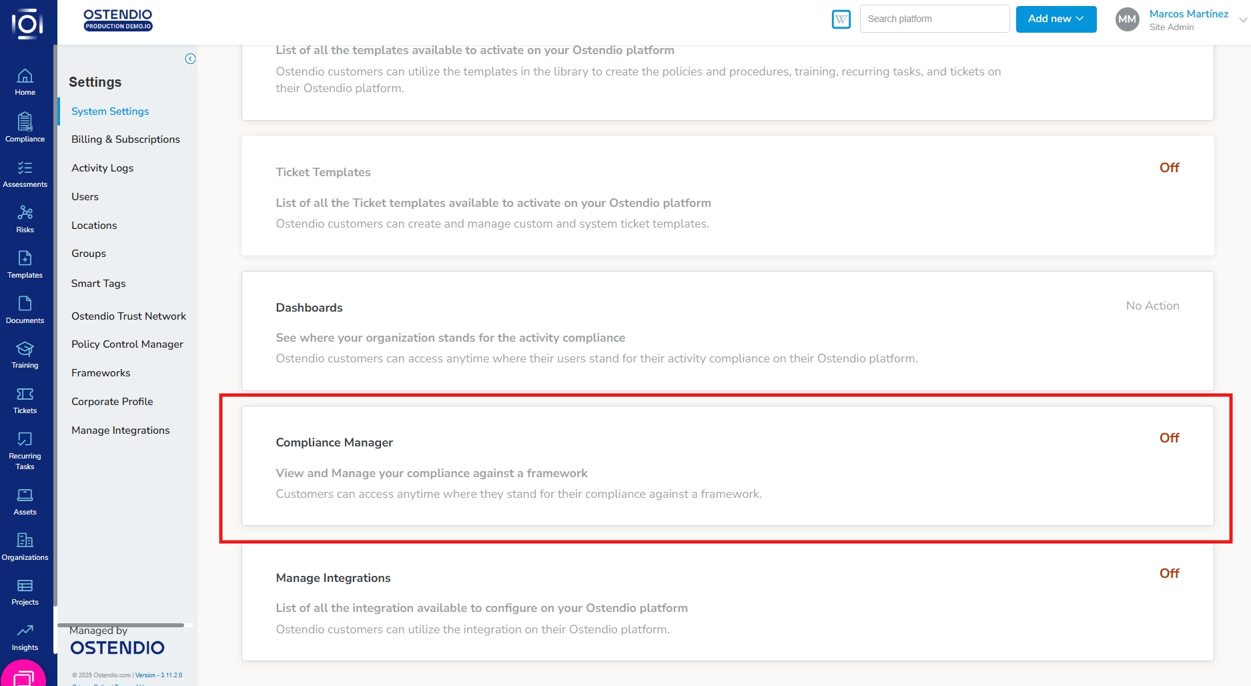The image size is (1251, 686).
Task: Click the Search platform field
Action: pos(934,19)
